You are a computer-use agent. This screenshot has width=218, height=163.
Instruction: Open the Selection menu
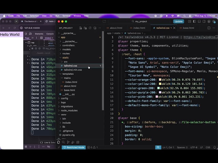(x=34, y=16)
